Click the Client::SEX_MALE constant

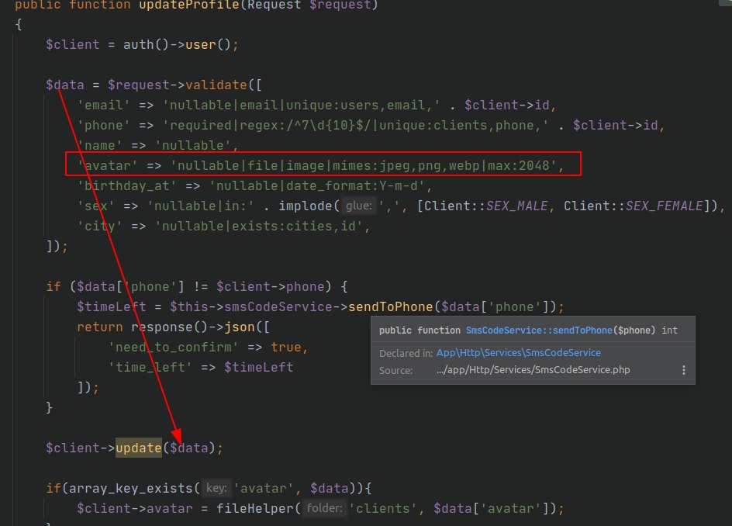[485, 206]
